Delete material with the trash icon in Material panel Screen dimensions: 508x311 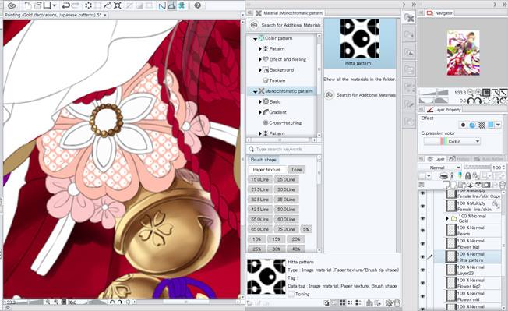(x=397, y=303)
